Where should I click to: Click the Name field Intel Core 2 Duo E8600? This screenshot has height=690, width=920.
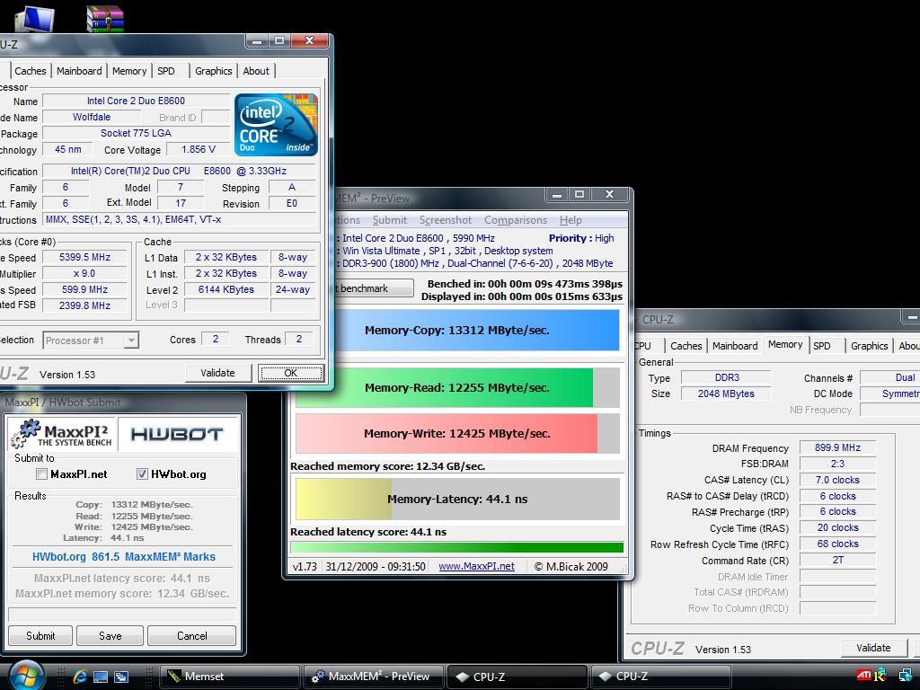(x=137, y=101)
